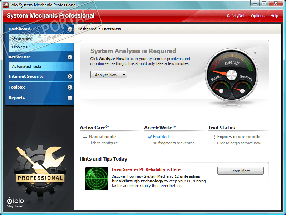Click the 'Hints and Tips Today' heading
286x215 pixels.
pos(103,159)
